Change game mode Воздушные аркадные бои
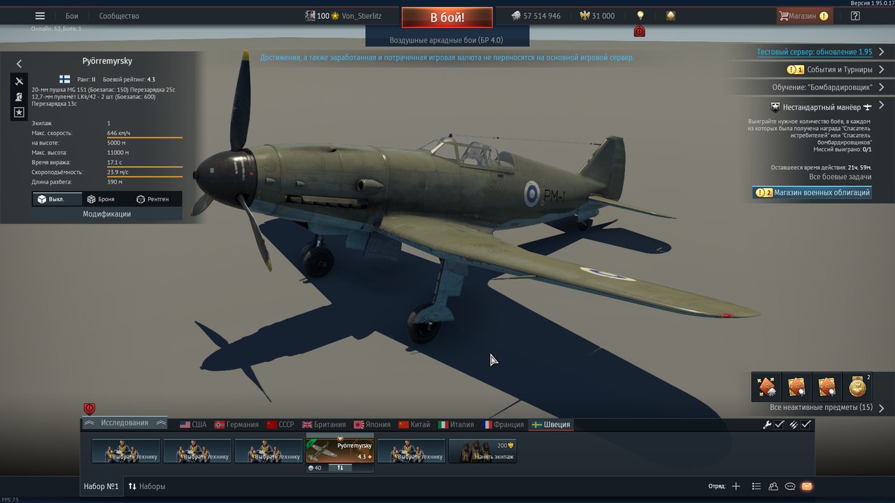This screenshot has height=503, width=895. click(447, 40)
